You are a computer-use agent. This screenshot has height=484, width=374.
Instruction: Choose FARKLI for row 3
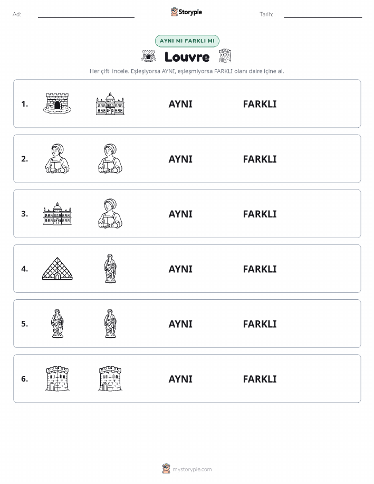[x=260, y=214]
